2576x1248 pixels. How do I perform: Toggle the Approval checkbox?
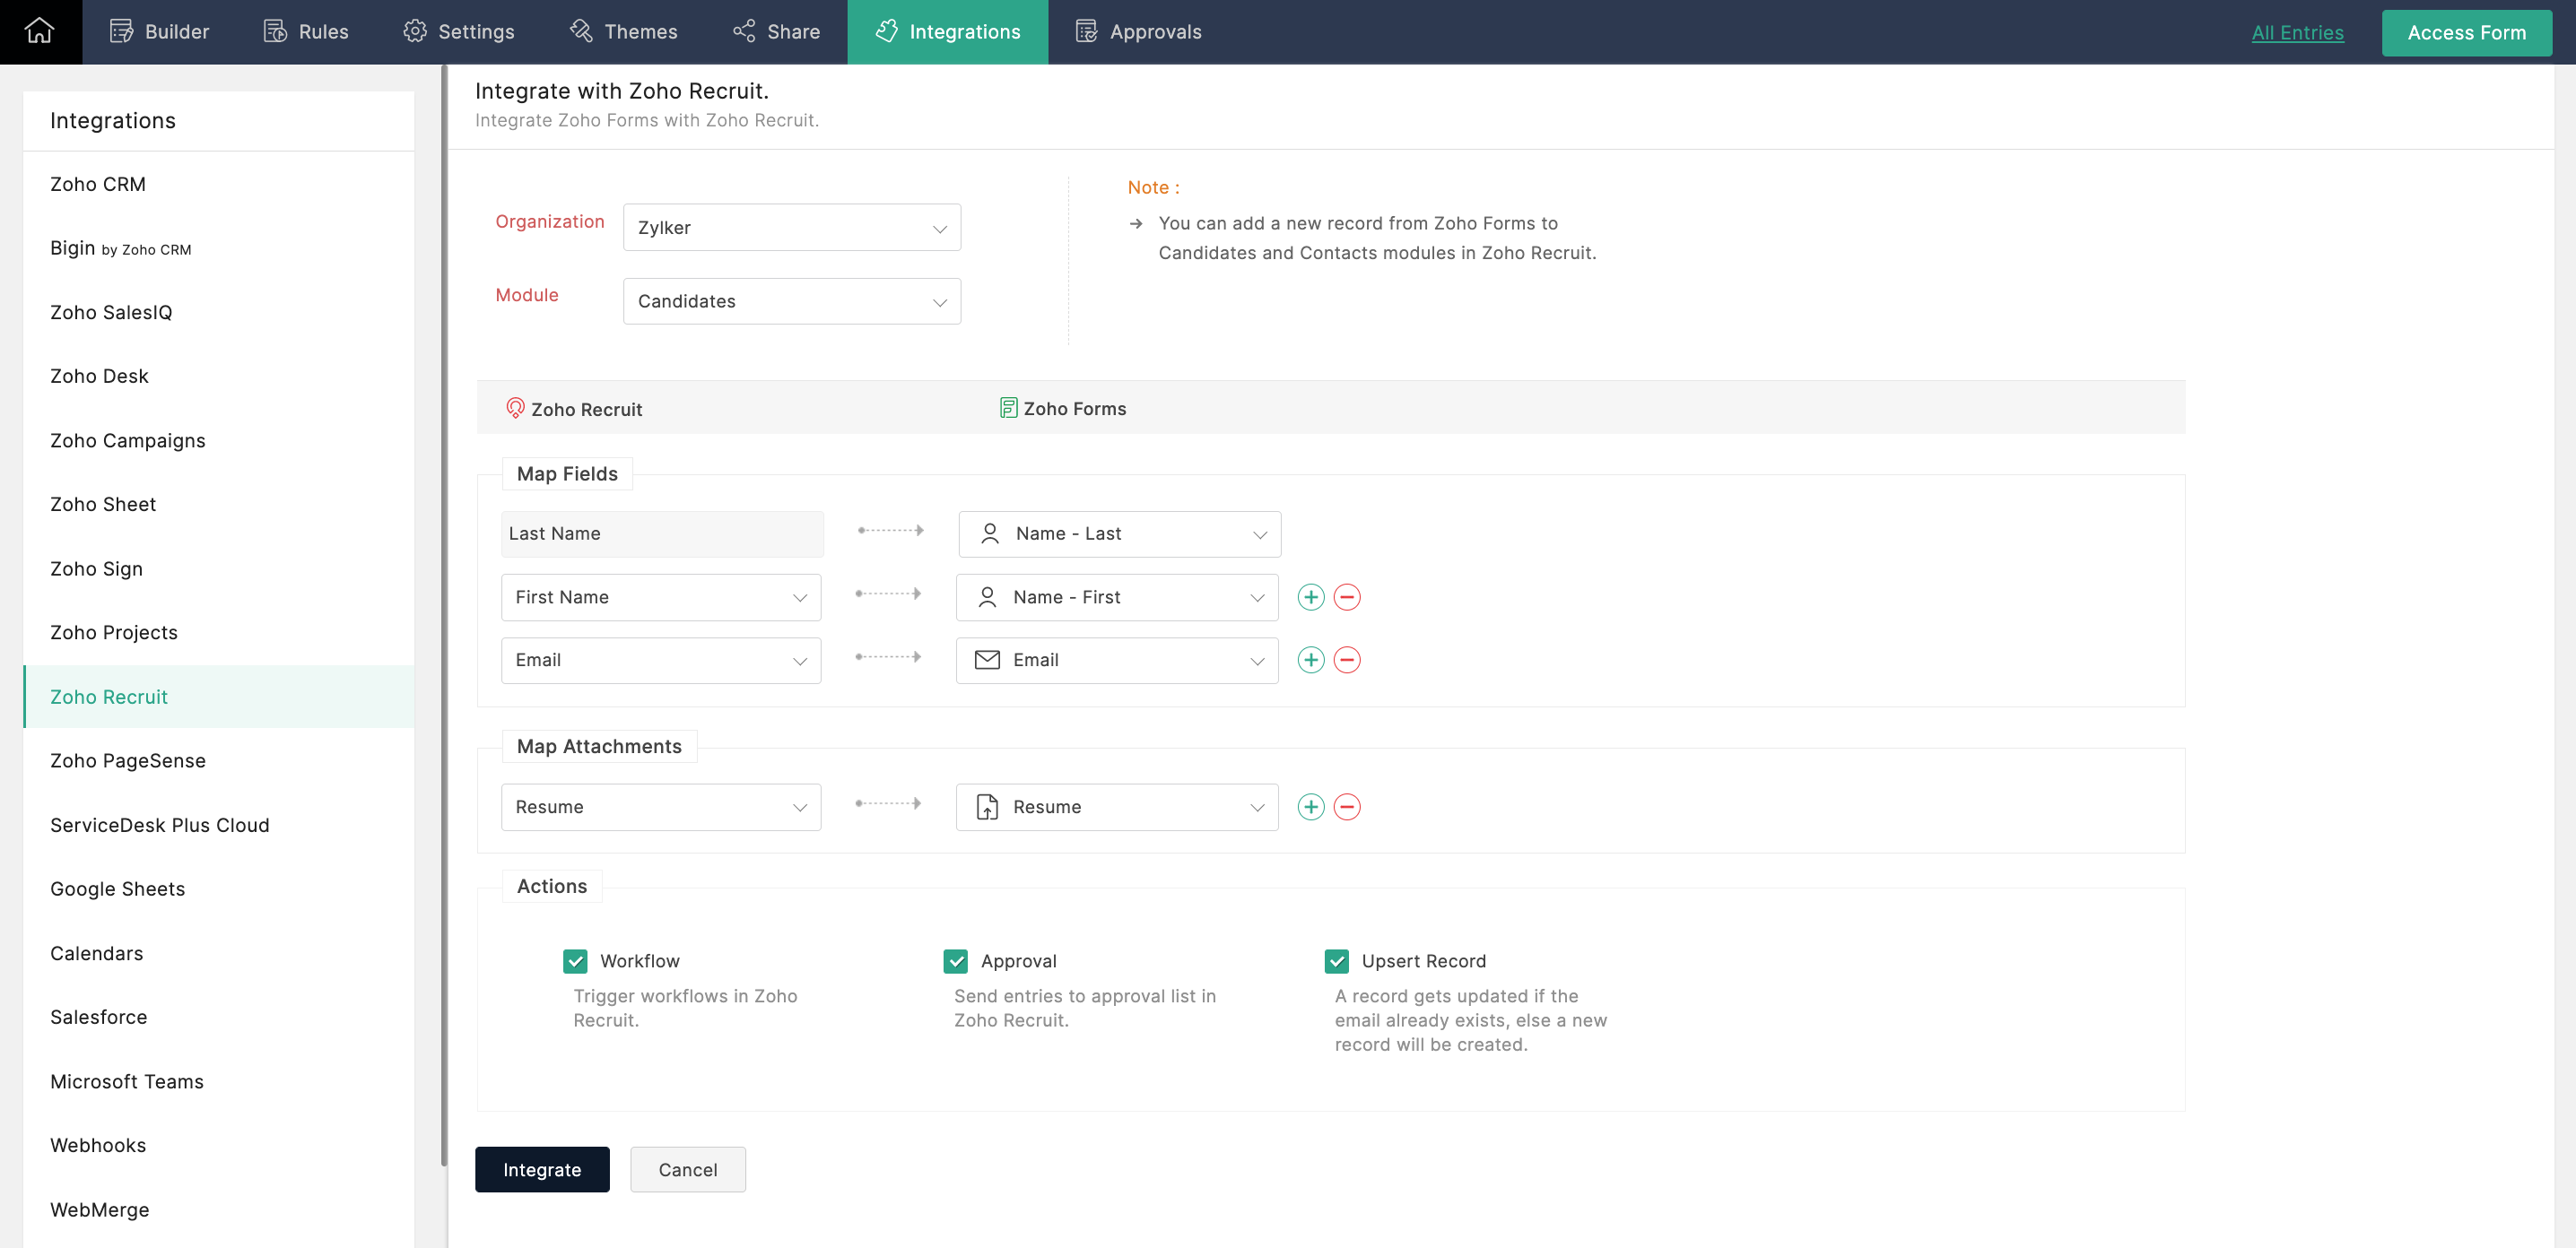coord(955,960)
